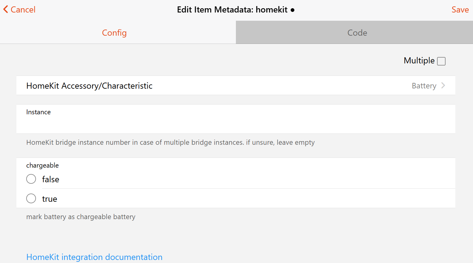Click the false option label
The height and width of the screenshot is (263, 473).
[x=51, y=179]
